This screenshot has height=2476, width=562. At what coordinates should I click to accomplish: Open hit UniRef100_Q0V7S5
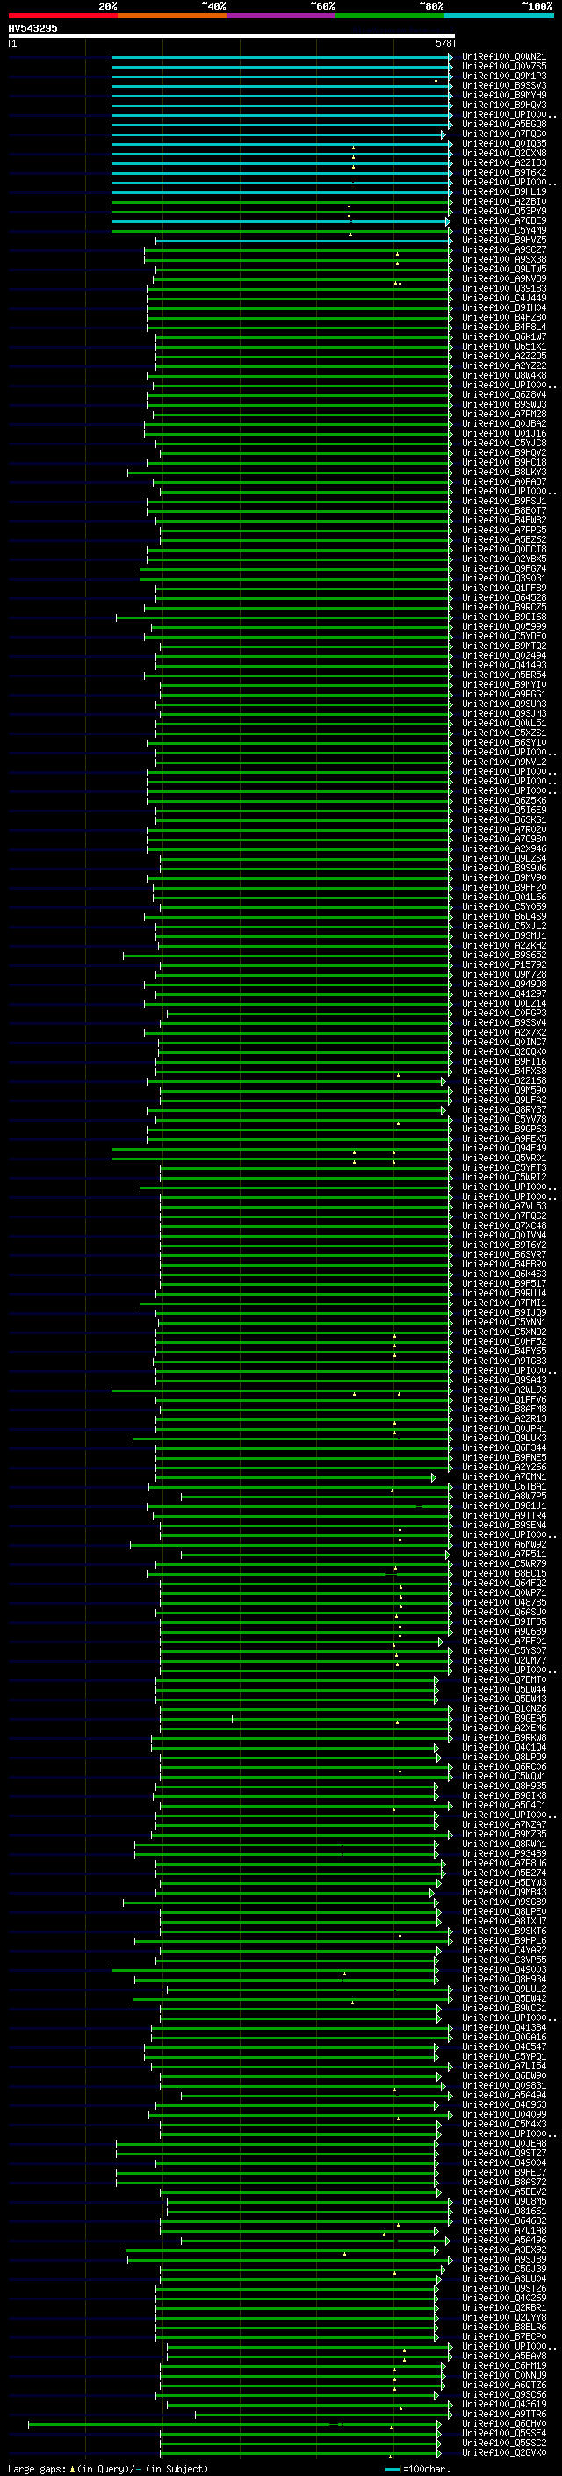coord(504,67)
